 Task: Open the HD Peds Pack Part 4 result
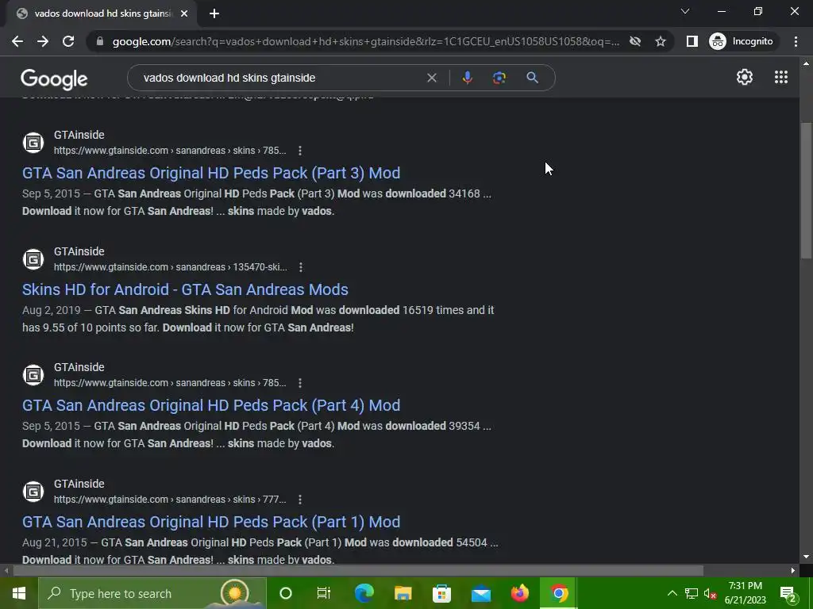[211, 405]
